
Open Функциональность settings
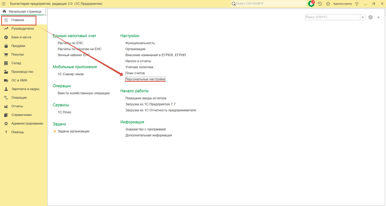[x=140, y=43]
